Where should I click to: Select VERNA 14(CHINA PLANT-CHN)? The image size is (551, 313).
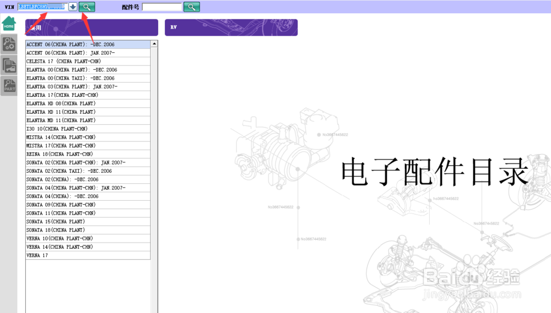[x=88, y=246]
